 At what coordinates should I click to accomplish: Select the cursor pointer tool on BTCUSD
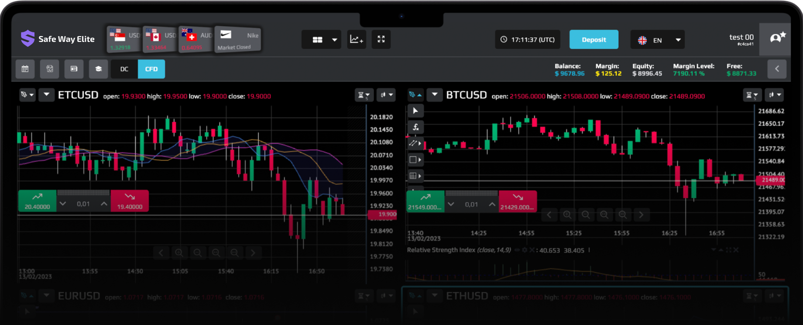pos(415,111)
